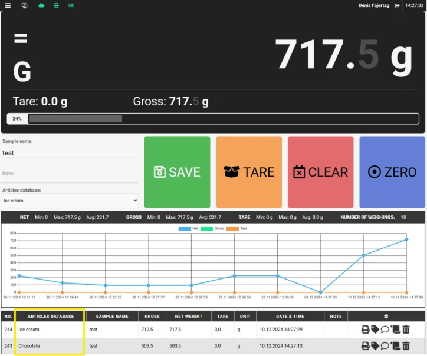Open the Articles database dropdown
The image size is (427, 356).
[x=70, y=201]
